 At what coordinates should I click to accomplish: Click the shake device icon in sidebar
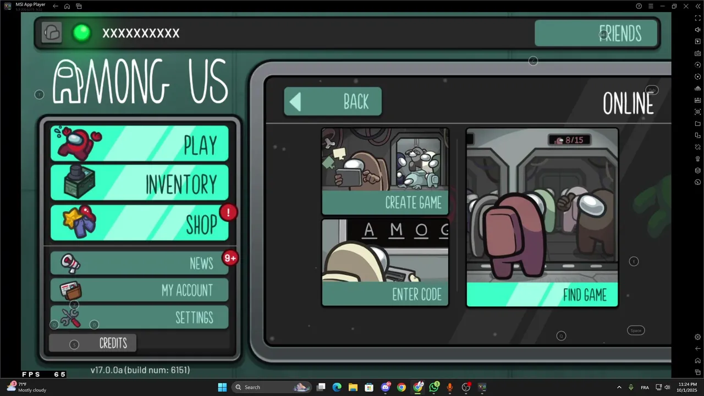698,147
